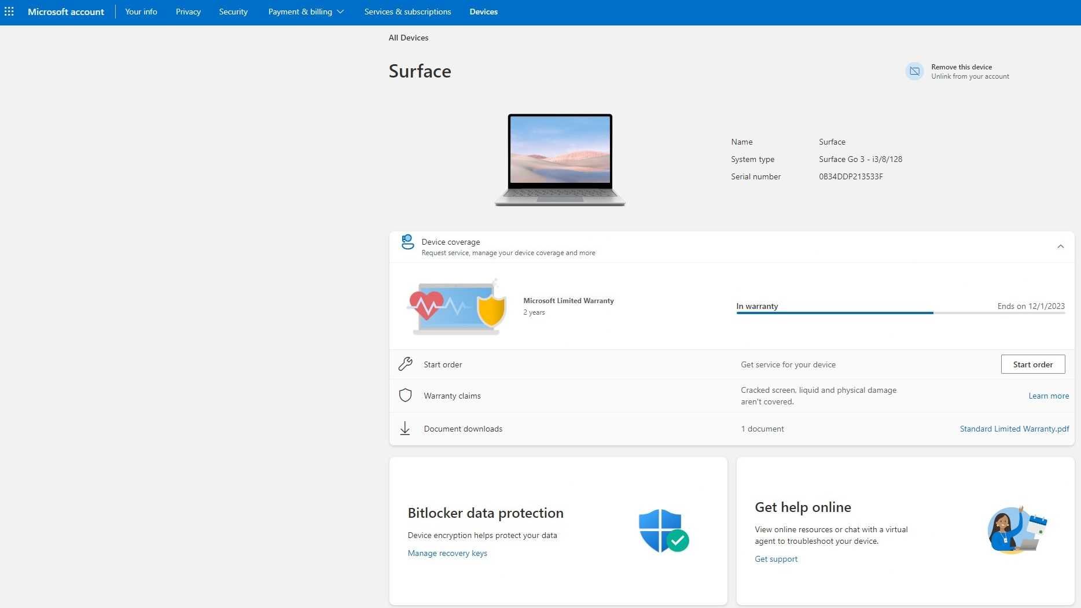Click Device encryption helps protect your data text
Viewport: 1081px width, 608px height.
(482, 535)
